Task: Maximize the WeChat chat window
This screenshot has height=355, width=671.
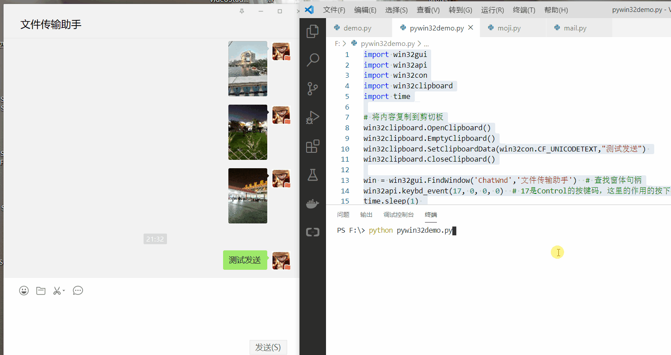Action: 280,11
